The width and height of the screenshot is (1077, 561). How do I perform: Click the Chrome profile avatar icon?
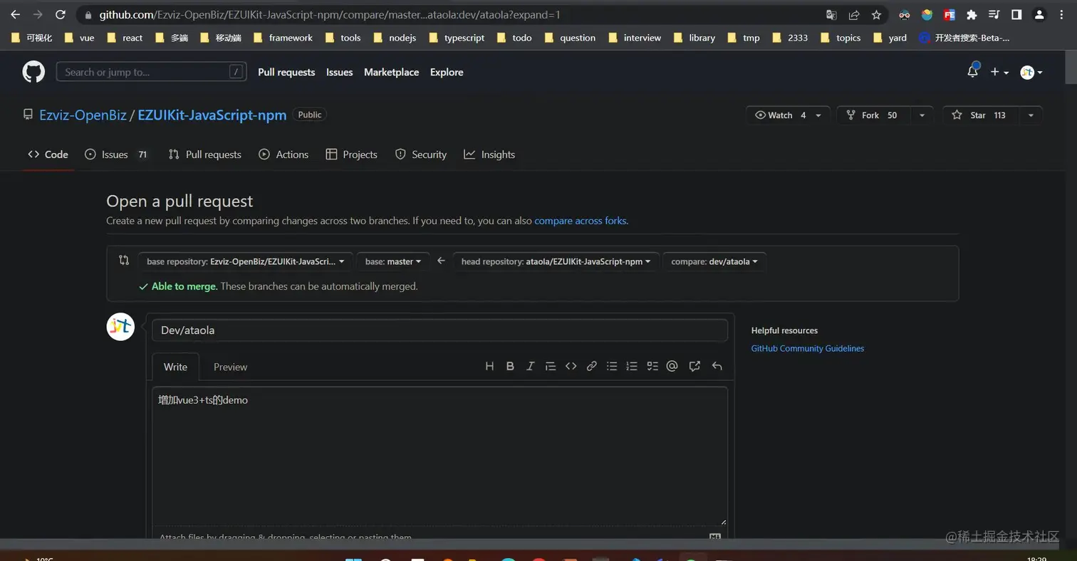pyautogui.click(x=1039, y=15)
